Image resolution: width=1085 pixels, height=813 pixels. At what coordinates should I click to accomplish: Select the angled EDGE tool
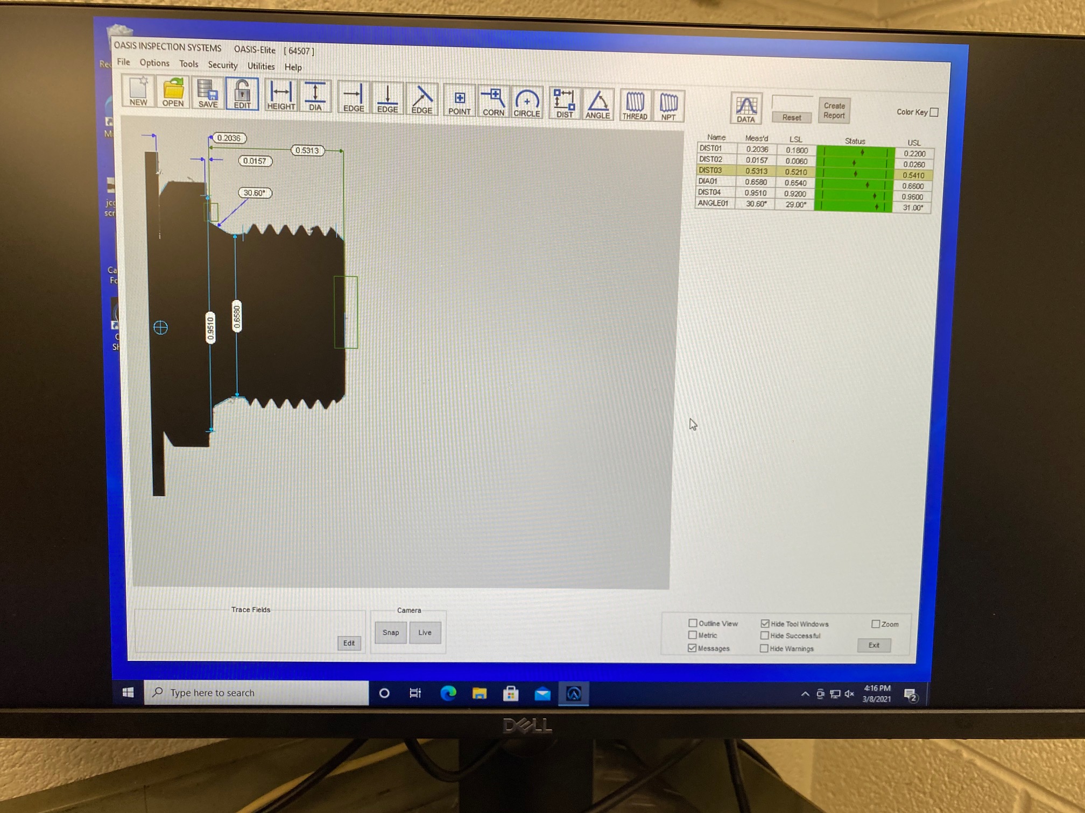(x=422, y=100)
